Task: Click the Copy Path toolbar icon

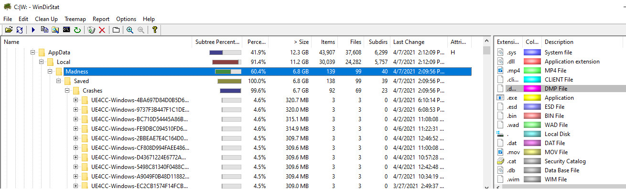Action: click(x=44, y=30)
